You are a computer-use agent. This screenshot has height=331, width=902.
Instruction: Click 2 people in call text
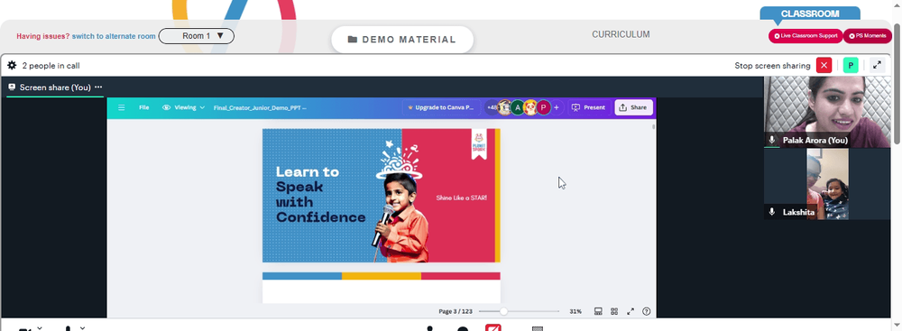51,66
